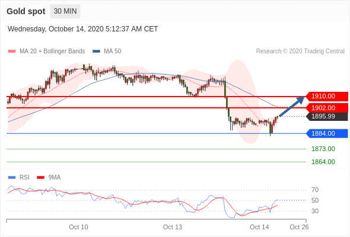This screenshot has height=237, width=350.
Task: Select the MA 50 legend label
Action: click(x=113, y=52)
